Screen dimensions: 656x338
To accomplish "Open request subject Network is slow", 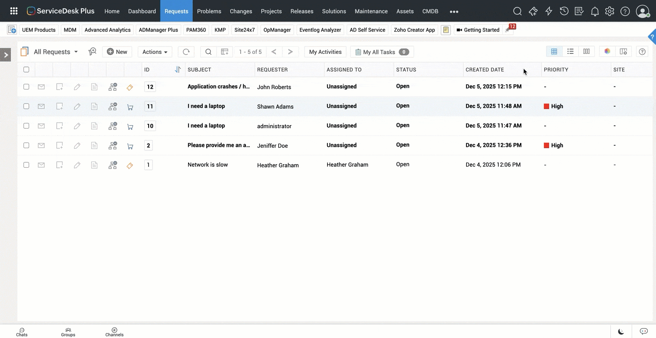I will point(208,165).
